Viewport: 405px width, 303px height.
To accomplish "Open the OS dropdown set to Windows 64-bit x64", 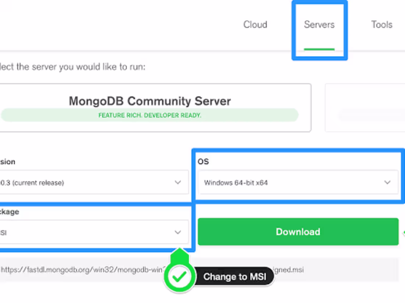I will 298,182.
